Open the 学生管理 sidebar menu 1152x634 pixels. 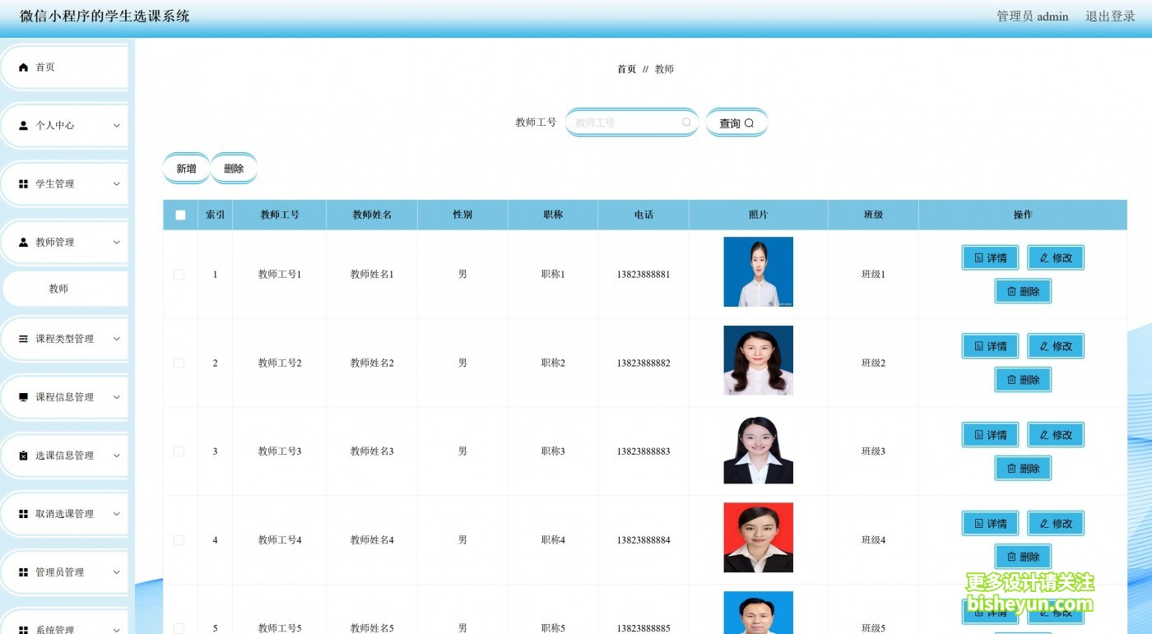tap(65, 184)
